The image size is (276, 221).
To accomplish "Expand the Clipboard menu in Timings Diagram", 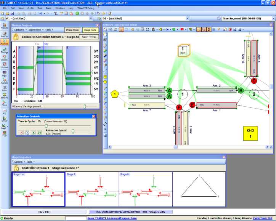I will [20, 30].
